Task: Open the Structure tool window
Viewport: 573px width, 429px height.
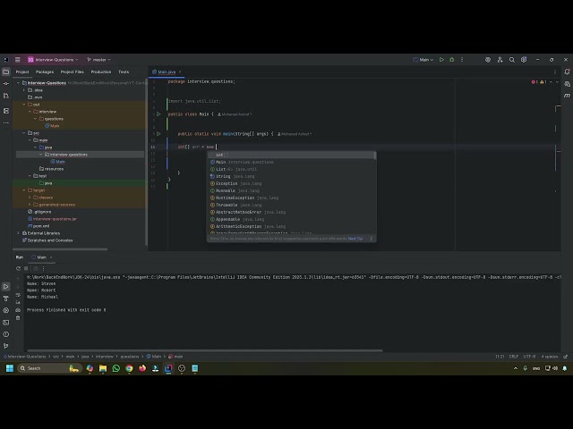Action: pyautogui.click(x=6, y=111)
